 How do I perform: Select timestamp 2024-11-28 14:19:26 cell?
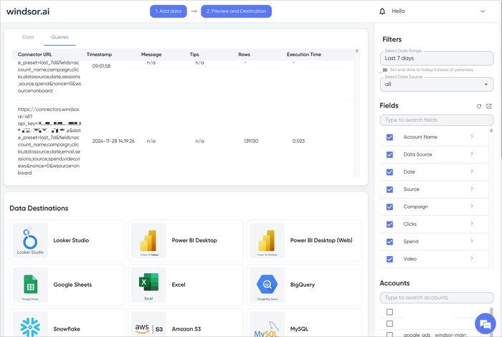point(113,141)
